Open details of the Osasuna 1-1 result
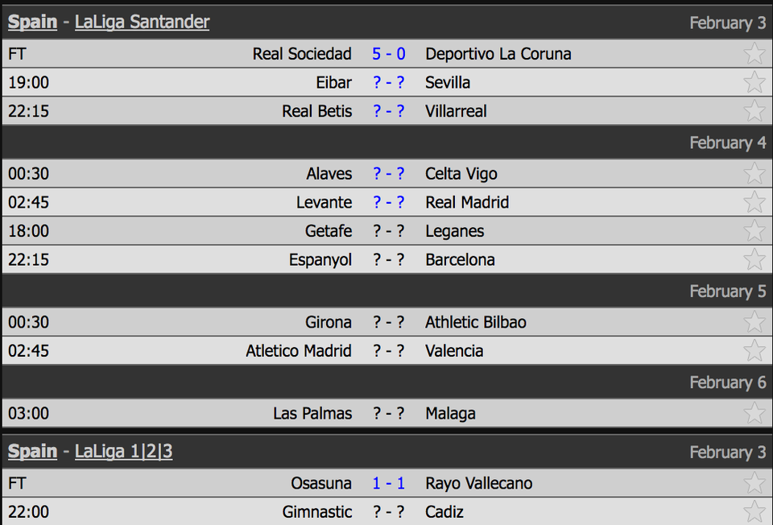Screen dimensions: 773x525 [x=389, y=483]
